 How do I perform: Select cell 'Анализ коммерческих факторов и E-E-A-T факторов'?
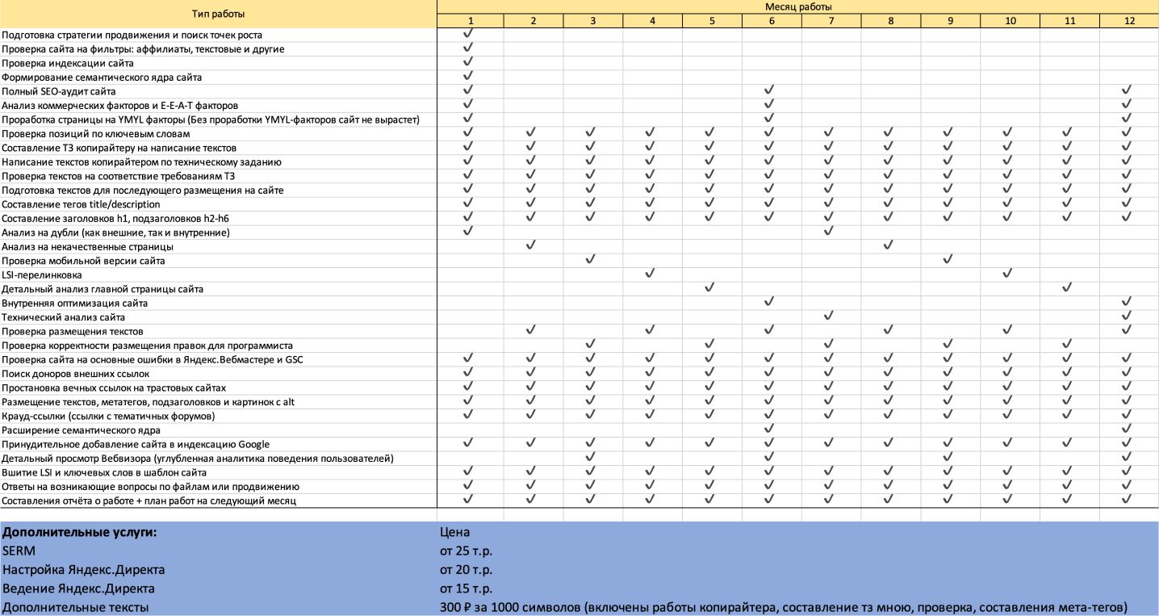(219, 105)
